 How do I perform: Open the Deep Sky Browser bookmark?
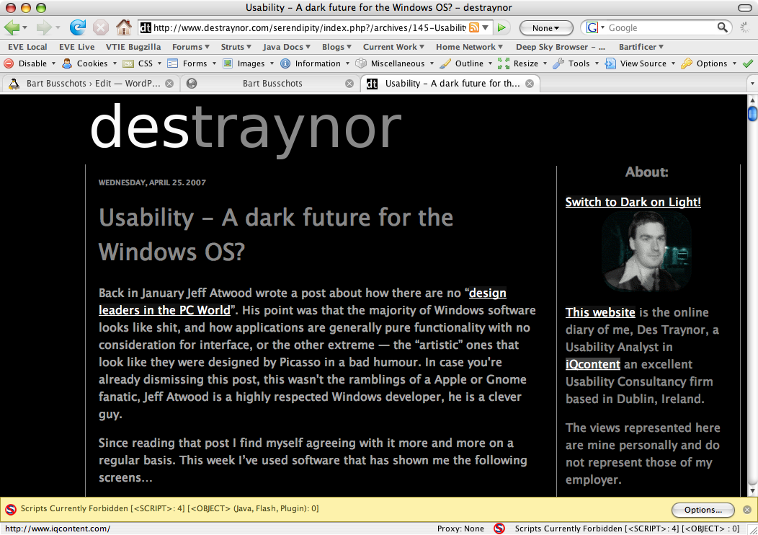561,47
